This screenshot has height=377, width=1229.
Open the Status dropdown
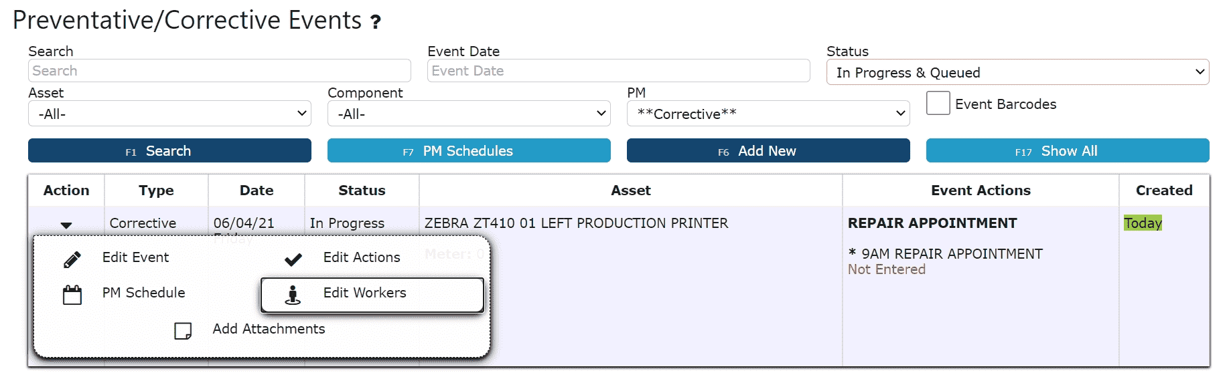click(x=1017, y=72)
